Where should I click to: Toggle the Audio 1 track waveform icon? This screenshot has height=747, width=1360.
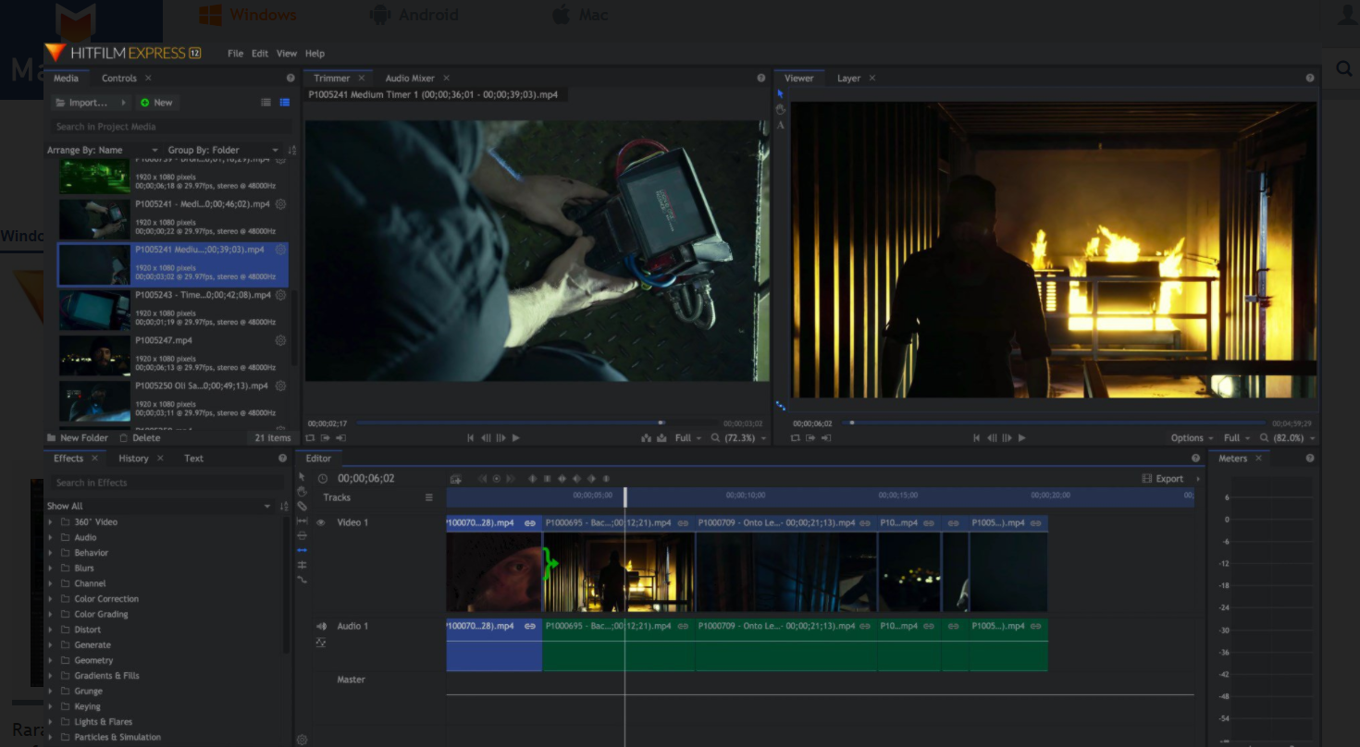(321, 642)
